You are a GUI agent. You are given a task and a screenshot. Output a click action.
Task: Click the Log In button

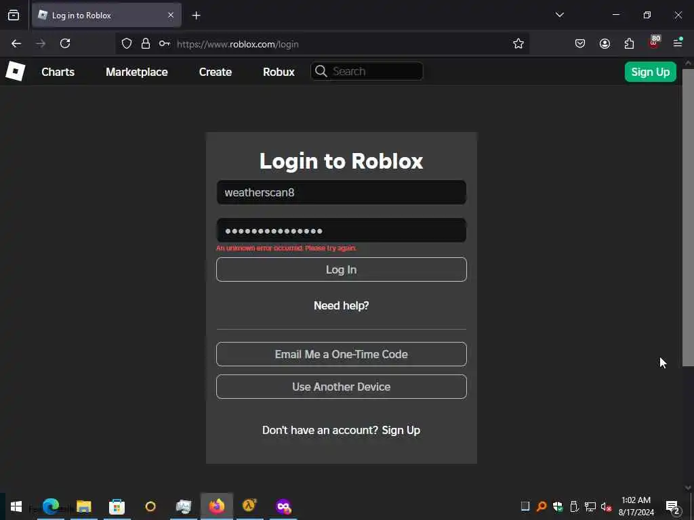[342, 269]
